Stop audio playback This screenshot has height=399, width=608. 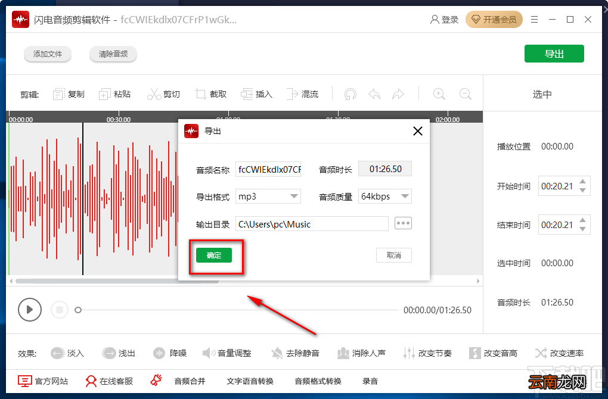pyautogui.click(x=60, y=310)
